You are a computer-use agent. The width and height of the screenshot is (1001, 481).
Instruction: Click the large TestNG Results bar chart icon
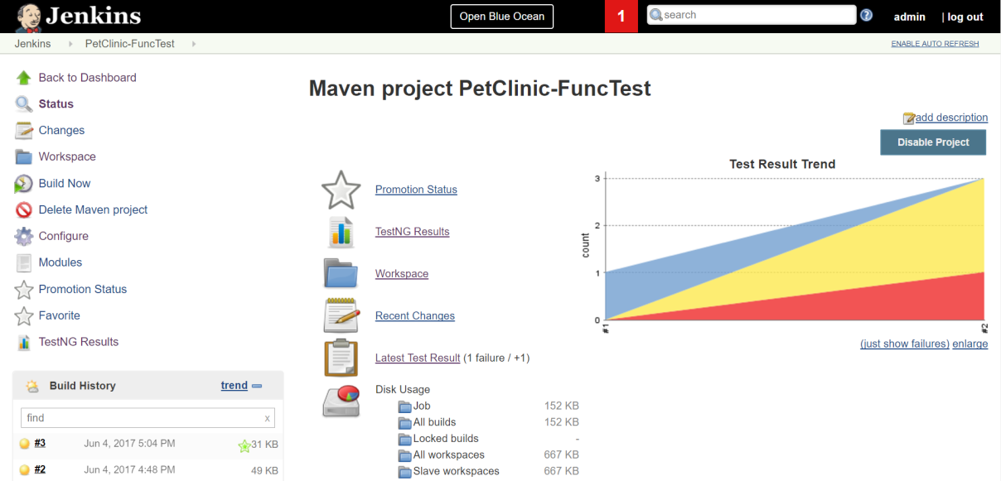pyautogui.click(x=341, y=232)
